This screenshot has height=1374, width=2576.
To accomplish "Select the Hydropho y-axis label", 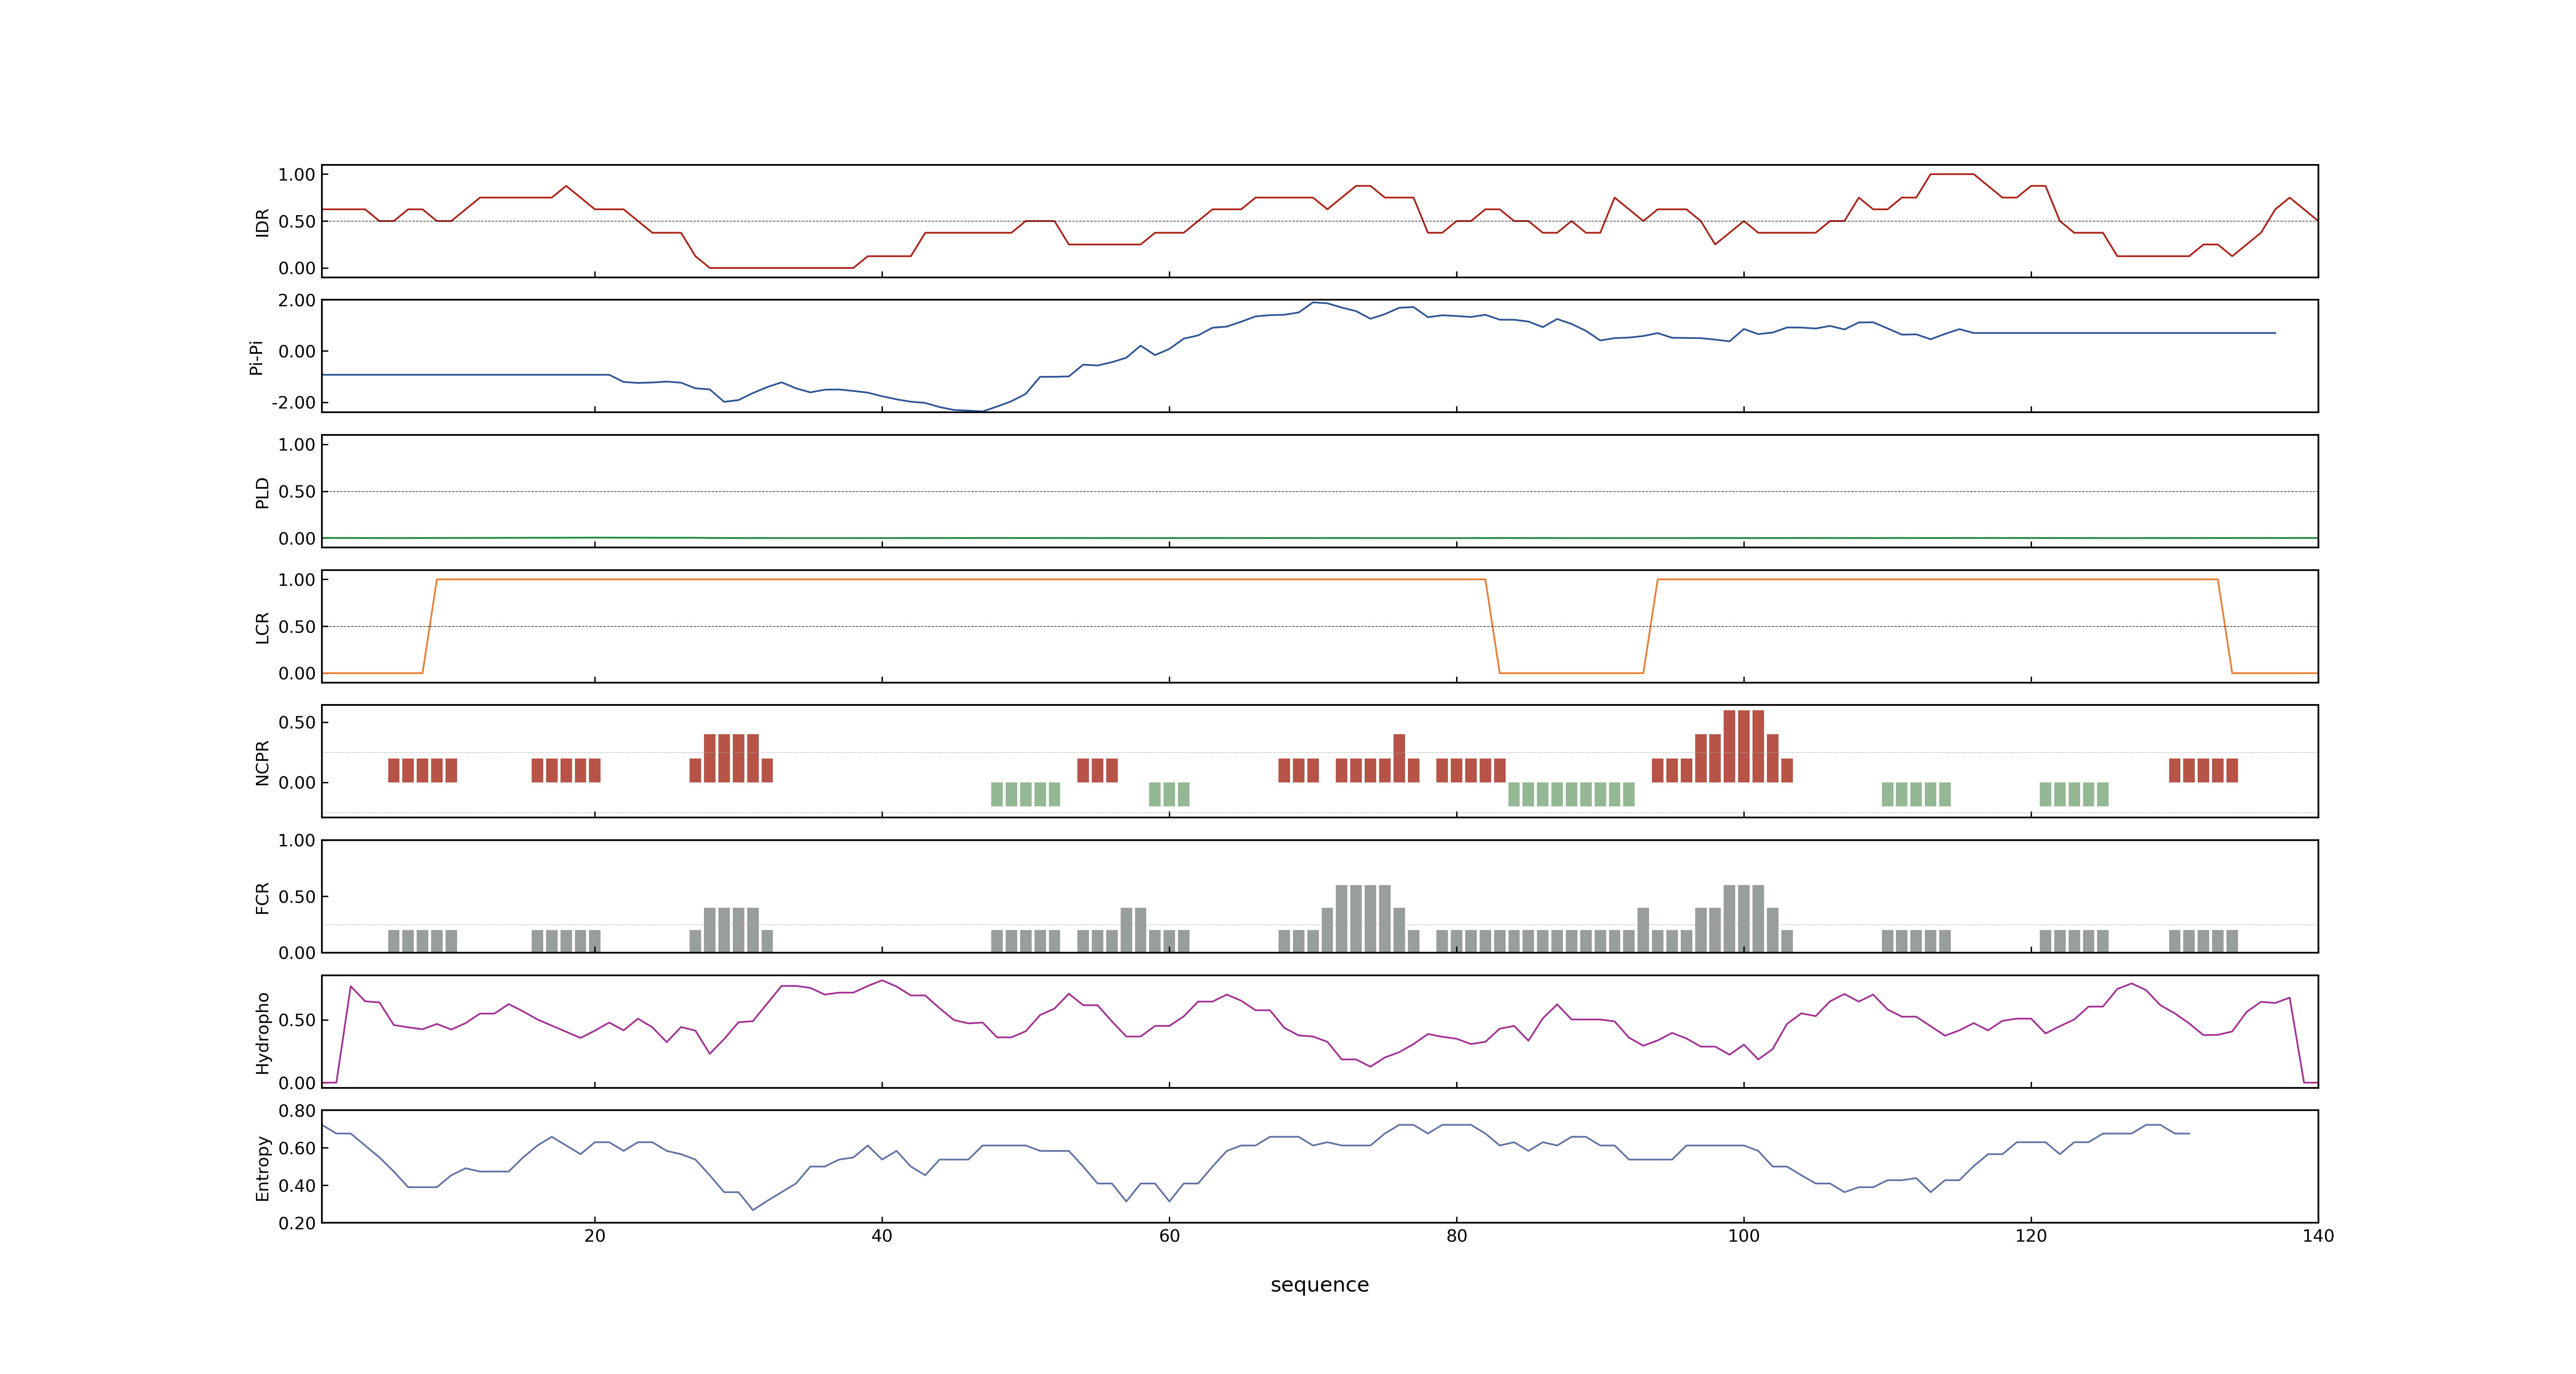I will (x=262, y=1033).
